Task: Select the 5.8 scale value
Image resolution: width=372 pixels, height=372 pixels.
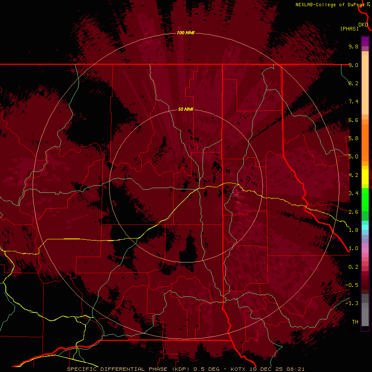Action: [x=353, y=138]
